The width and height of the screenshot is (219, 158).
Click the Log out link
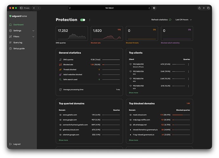17,144
